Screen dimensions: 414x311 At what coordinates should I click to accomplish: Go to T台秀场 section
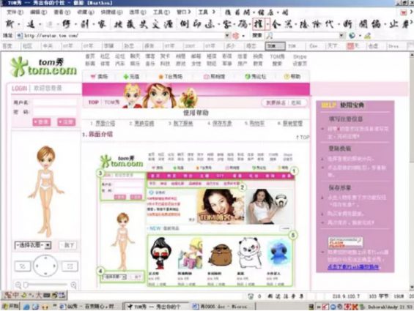(170, 77)
